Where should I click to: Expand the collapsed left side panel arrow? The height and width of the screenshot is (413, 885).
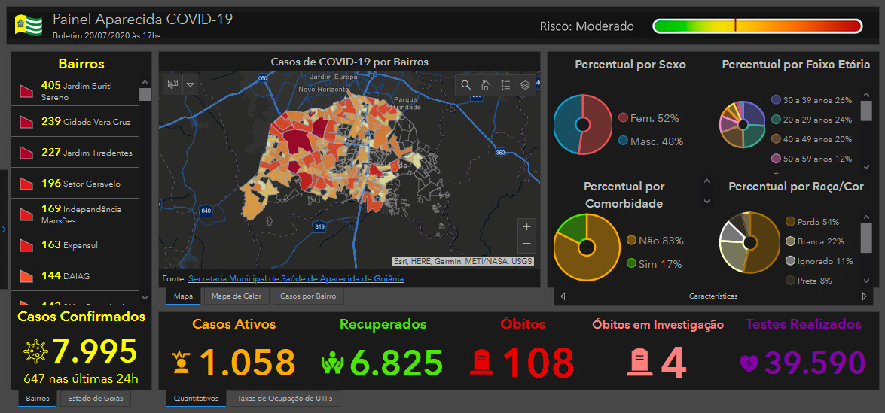3,229
